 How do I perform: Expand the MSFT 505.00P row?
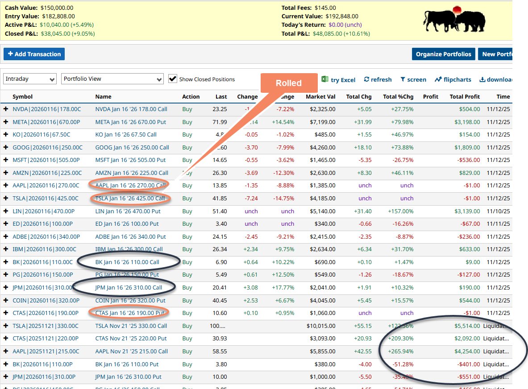(x=6, y=160)
